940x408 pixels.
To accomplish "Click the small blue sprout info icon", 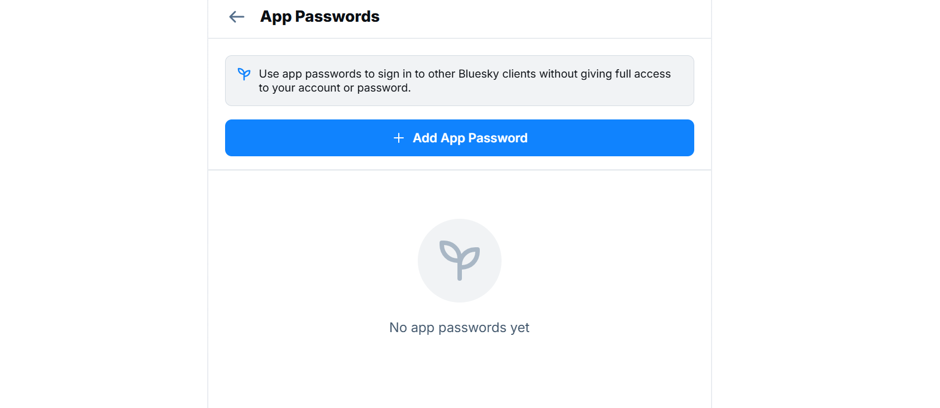I will 244,74.
